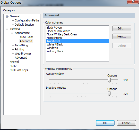This screenshot has height=130, width=139.
Task: Collapse the Terminal tree node
Action: pyautogui.click(x=7, y=29)
